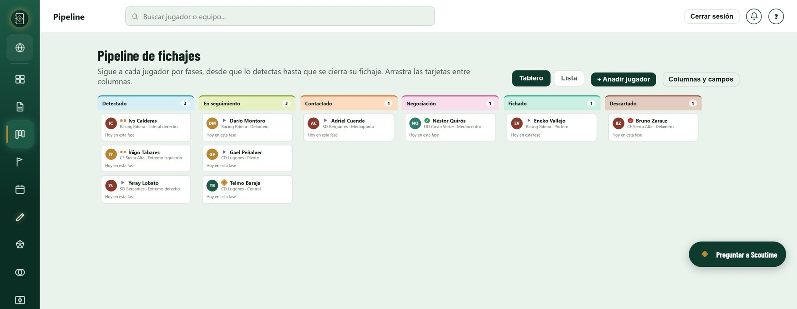This screenshot has height=309, width=797.
Task: Click the ÍT avatar of Íñigo Tabares
Action: (x=111, y=154)
